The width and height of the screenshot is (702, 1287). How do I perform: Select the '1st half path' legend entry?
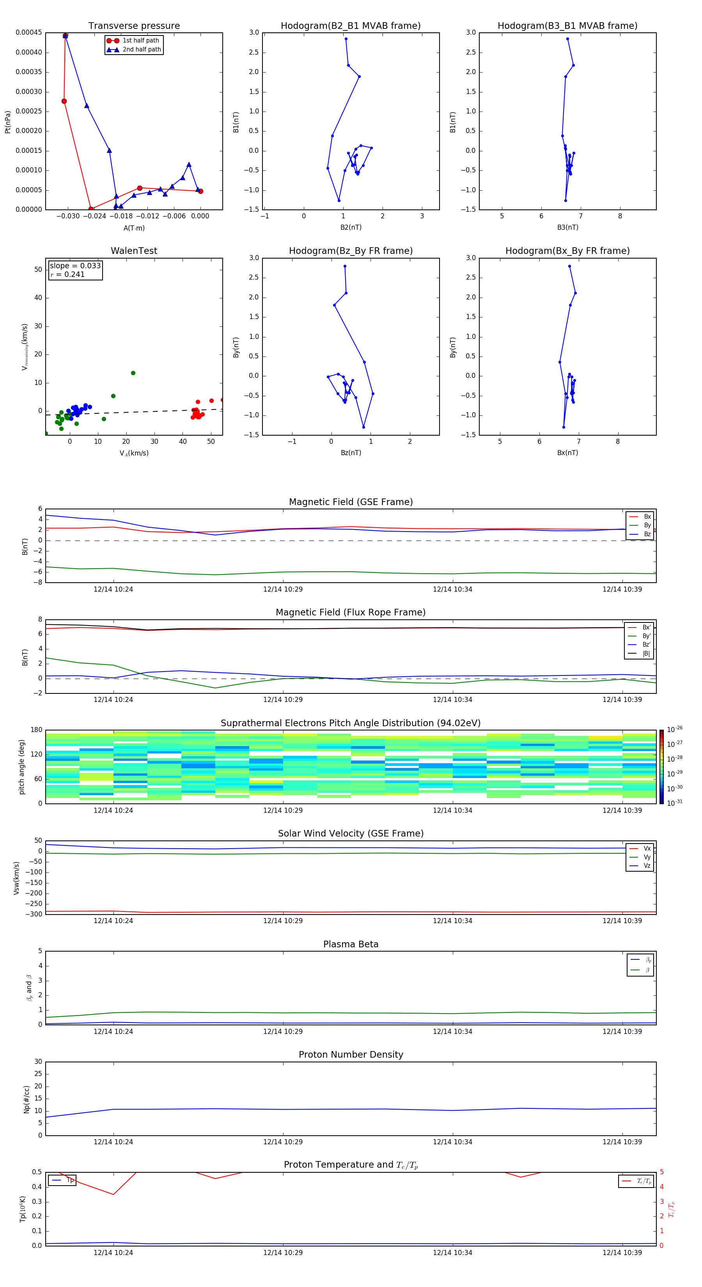(x=133, y=41)
